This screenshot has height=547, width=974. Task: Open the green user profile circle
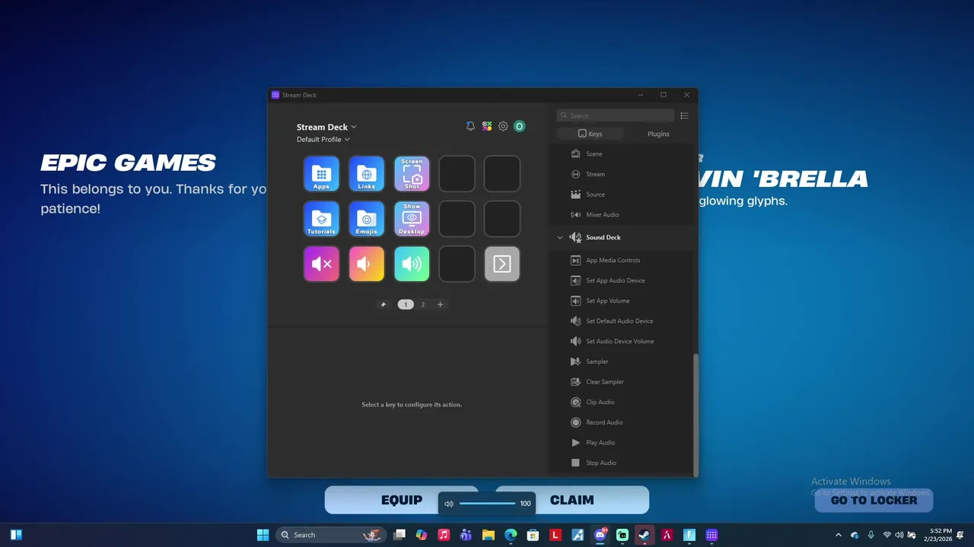tap(520, 126)
